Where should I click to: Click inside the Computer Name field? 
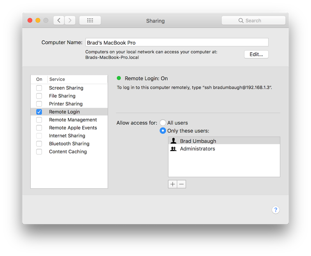(177, 42)
